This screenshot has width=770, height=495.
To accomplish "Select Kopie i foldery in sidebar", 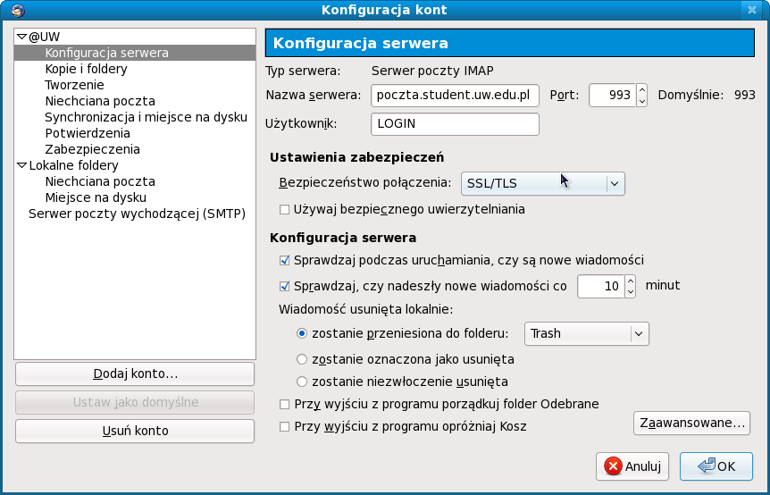I will (86, 69).
